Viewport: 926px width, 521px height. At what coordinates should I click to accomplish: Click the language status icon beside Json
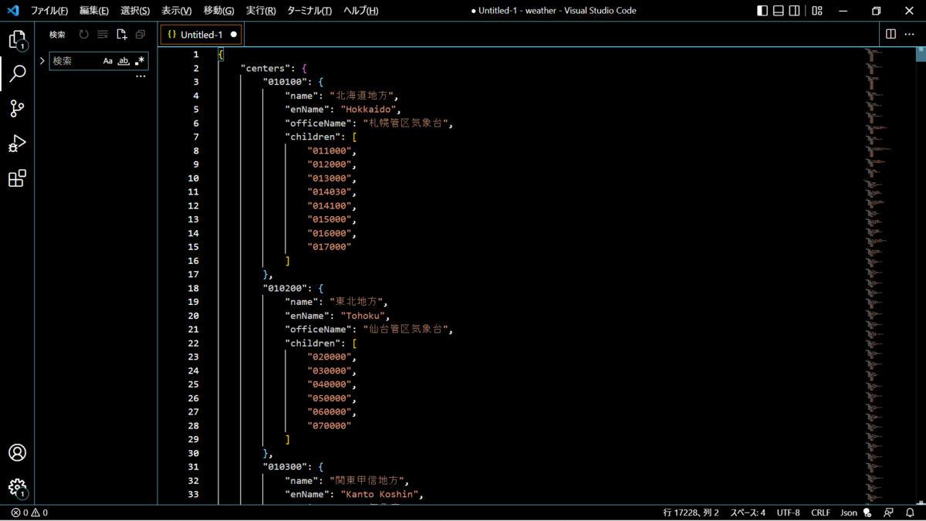tap(867, 513)
